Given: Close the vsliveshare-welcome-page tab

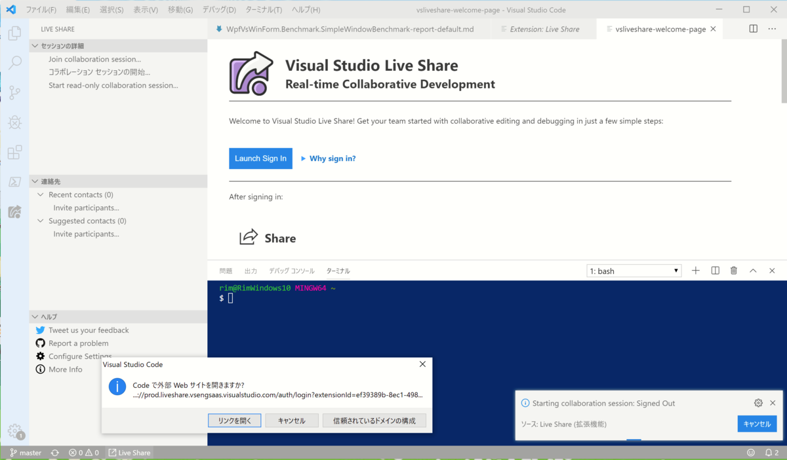Looking at the screenshot, I should click(x=714, y=29).
